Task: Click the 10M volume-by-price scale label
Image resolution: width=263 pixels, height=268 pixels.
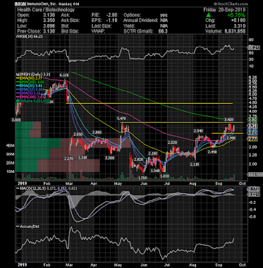Action: pos(10,172)
